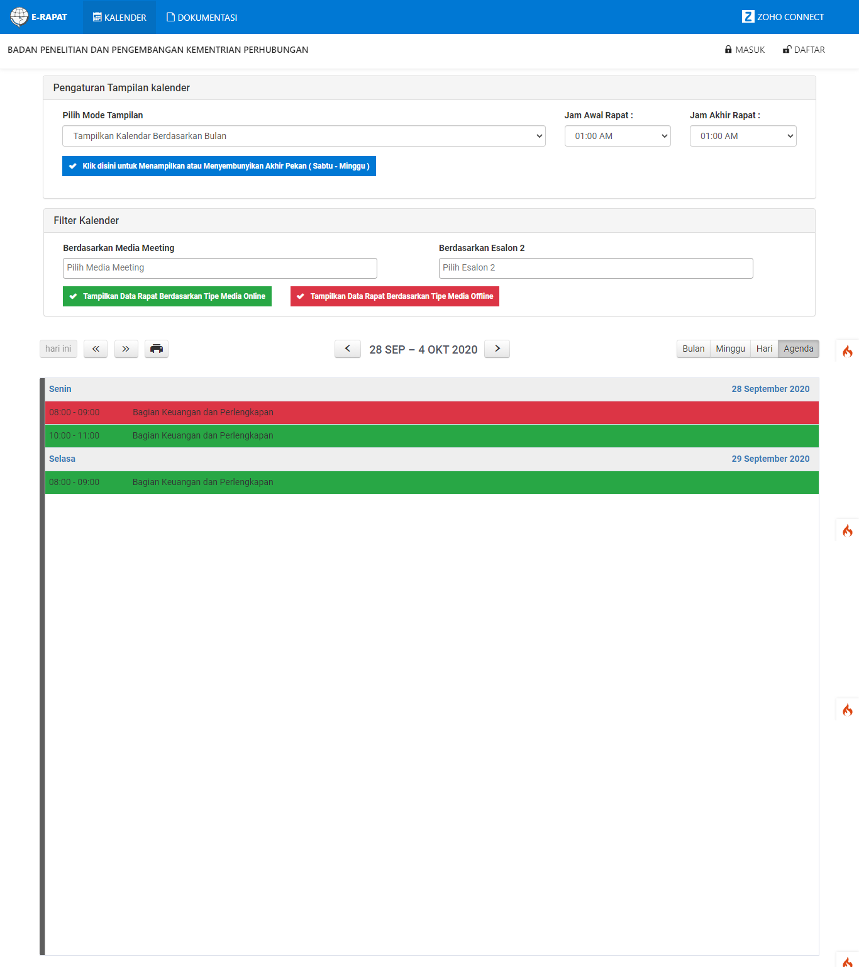Image resolution: width=859 pixels, height=967 pixels.
Task: Click the E-RAPAT globe logo
Action: coord(19,17)
